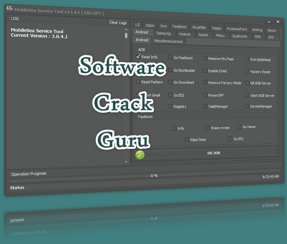The height and width of the screenshot is (244, 287).
Task: Tick the Registry checkbox
Action: click(x=170, y=106)
